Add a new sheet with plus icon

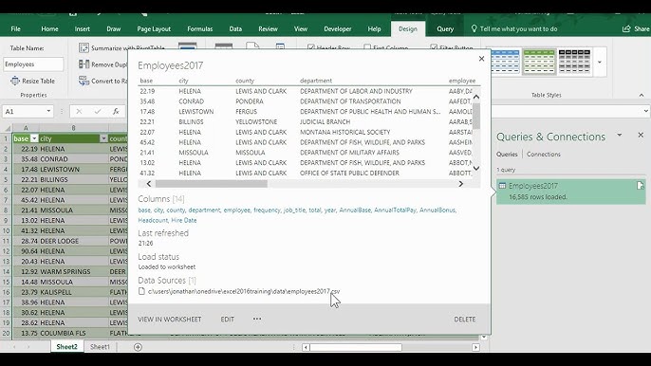coord(138,347)
